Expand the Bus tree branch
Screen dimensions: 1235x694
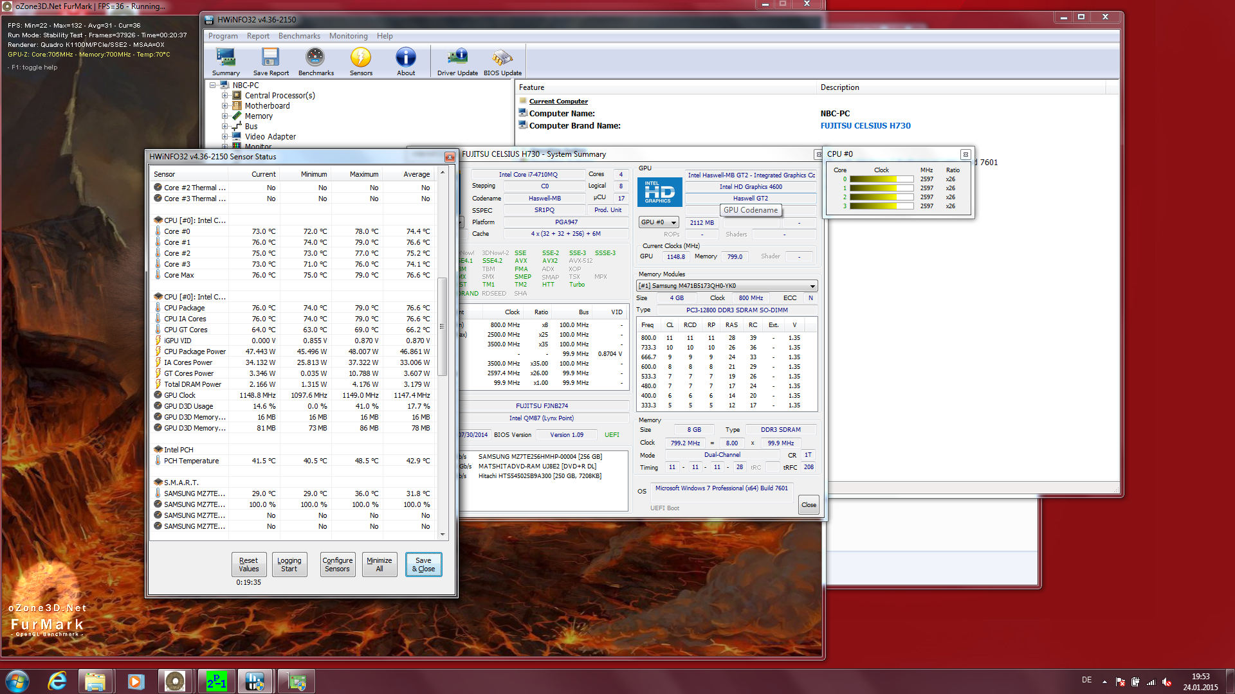225,127
